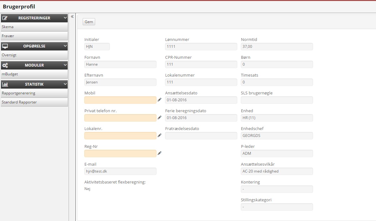Viewport: 376px width, 221px height.
Task: Click the edit pencil beside Reg-Nr field
Action: pos(160,153)
